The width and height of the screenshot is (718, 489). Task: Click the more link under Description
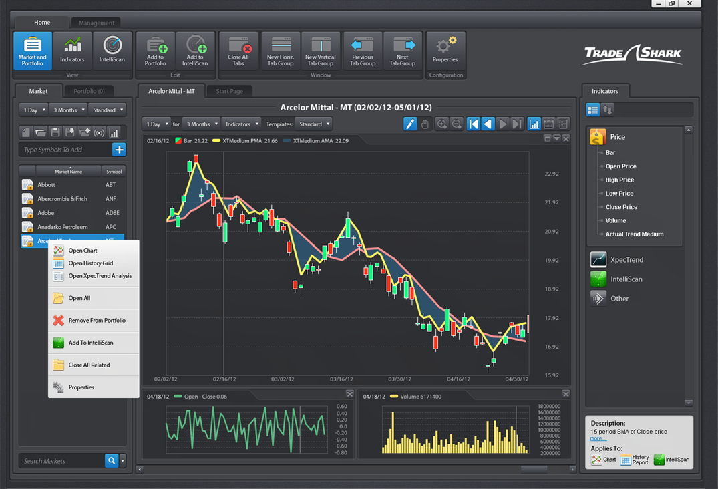click(x=596, y=439)
